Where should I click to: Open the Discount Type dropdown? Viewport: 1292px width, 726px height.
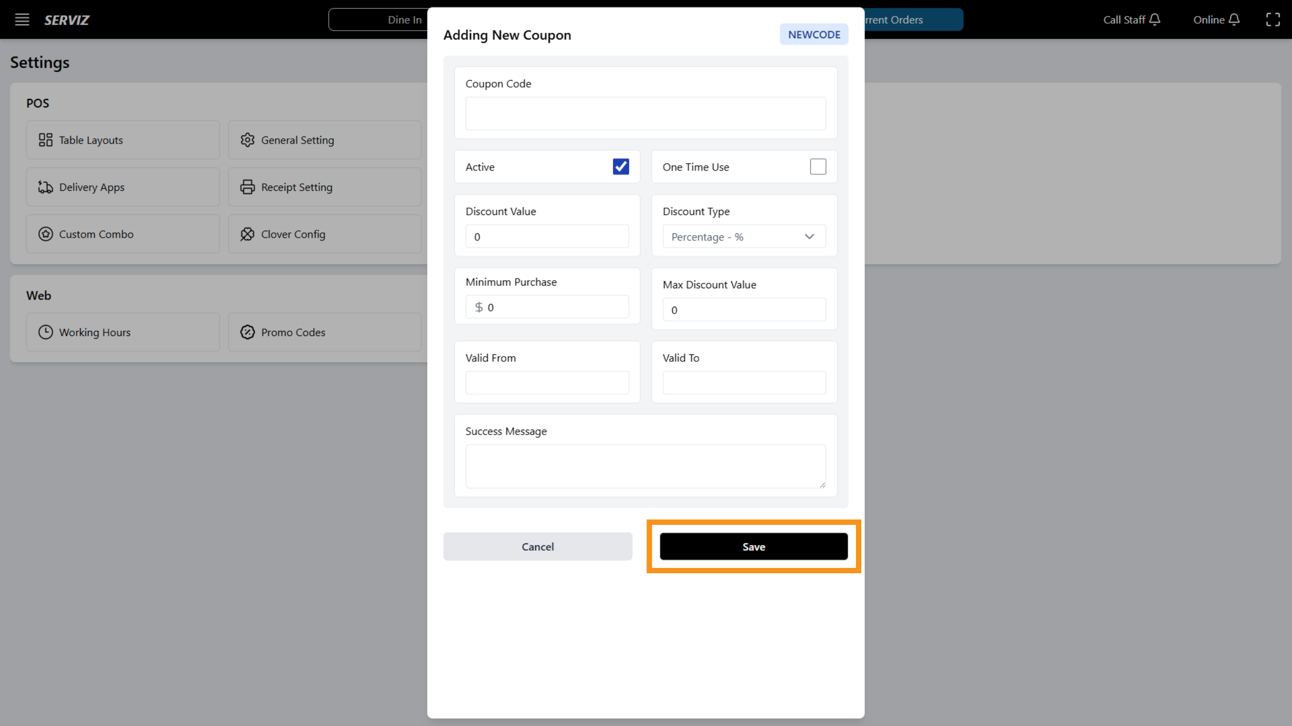743,237
